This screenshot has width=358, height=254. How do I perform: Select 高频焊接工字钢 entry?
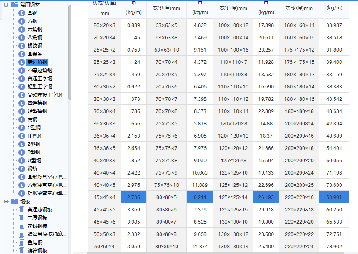coord(45,95)
